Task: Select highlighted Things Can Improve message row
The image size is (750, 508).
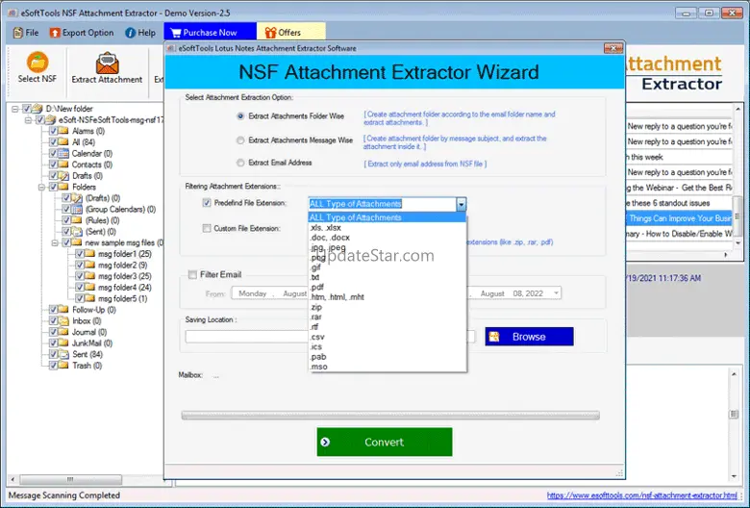Action: tap(679, 218)
